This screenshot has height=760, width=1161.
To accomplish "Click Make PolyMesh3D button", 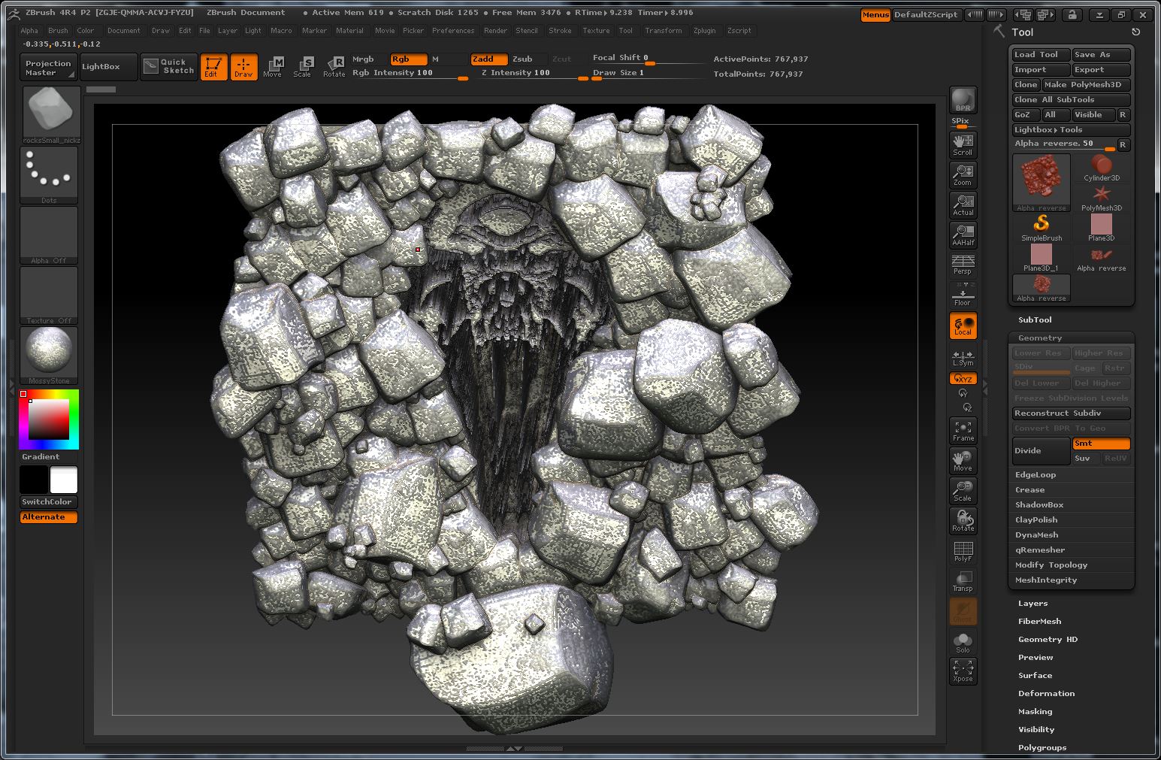I will (1086, 84).
